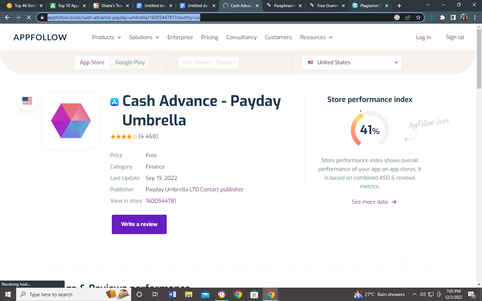482x301 pixels.
Task: Click the Cash Advance app icon thumbnail
Action: click(71, 121)
